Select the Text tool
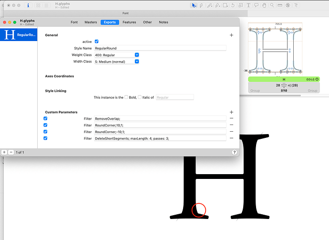The width and height of the screenshot is (329, 240). (x=249, y=5)
